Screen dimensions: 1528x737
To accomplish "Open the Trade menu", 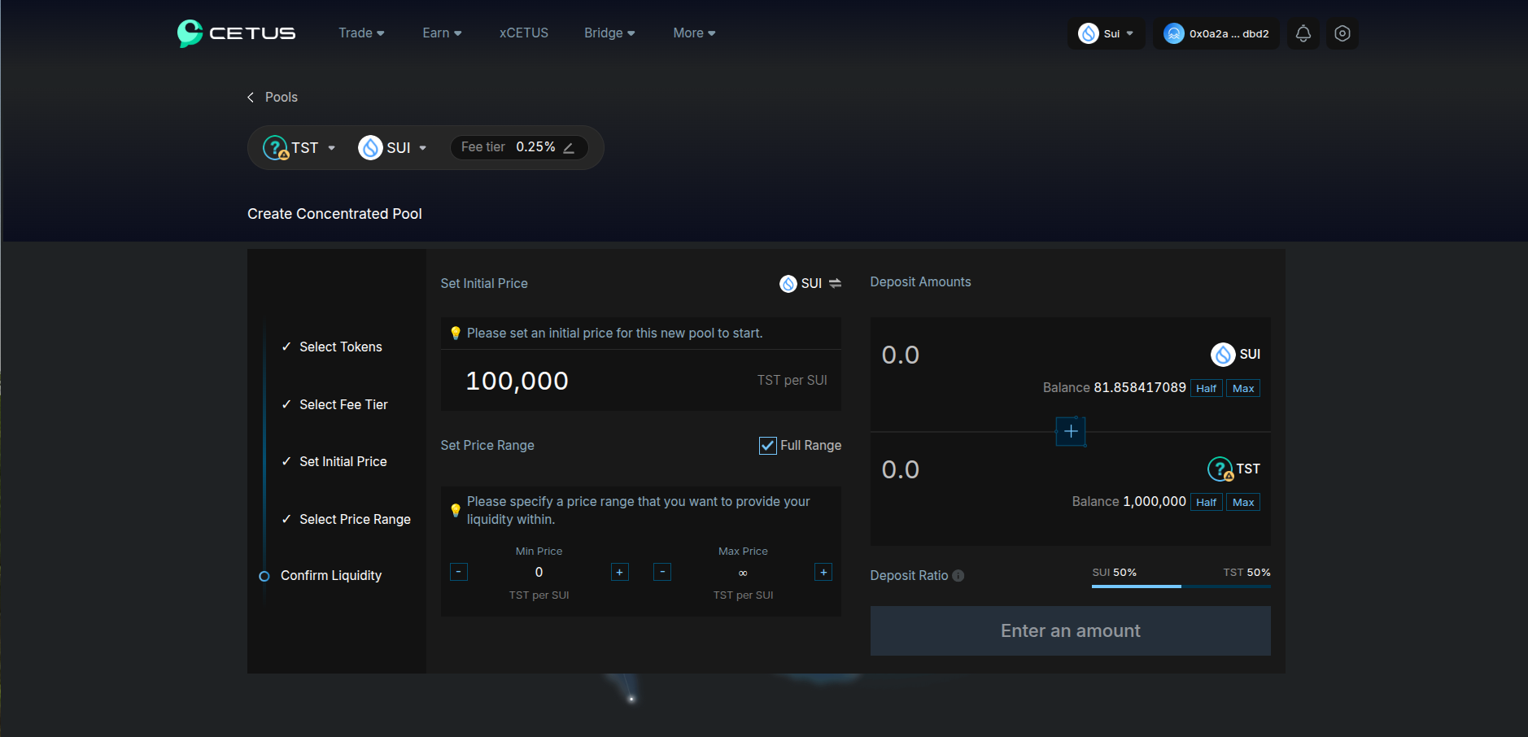I will tap(362, 33).
